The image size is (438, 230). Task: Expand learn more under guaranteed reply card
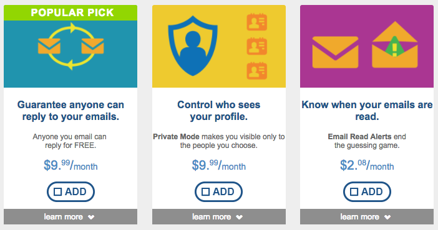coord(71,216)
